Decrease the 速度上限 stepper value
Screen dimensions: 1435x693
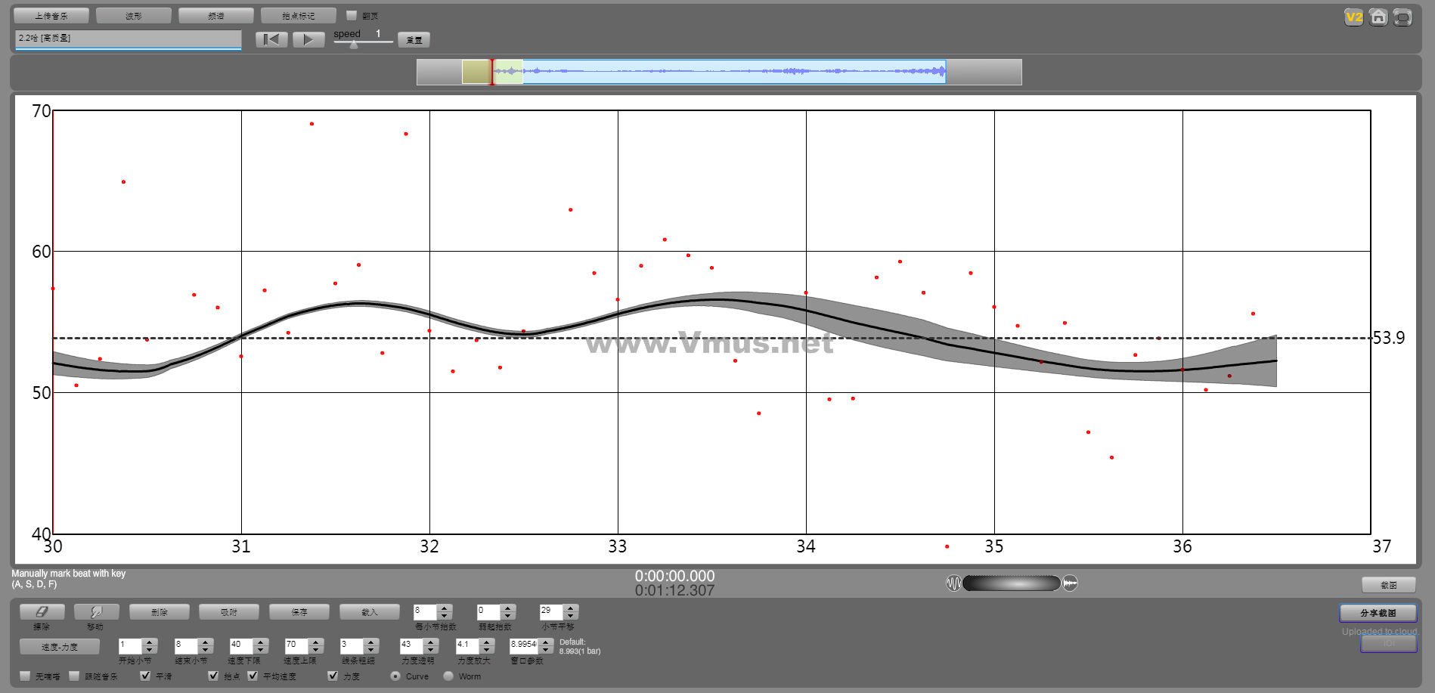point(317,650)
